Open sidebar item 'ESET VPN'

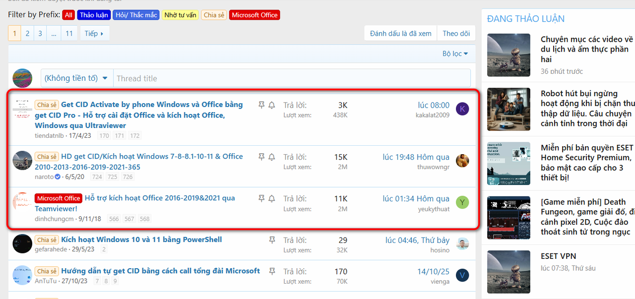click(x=558, y=256)
